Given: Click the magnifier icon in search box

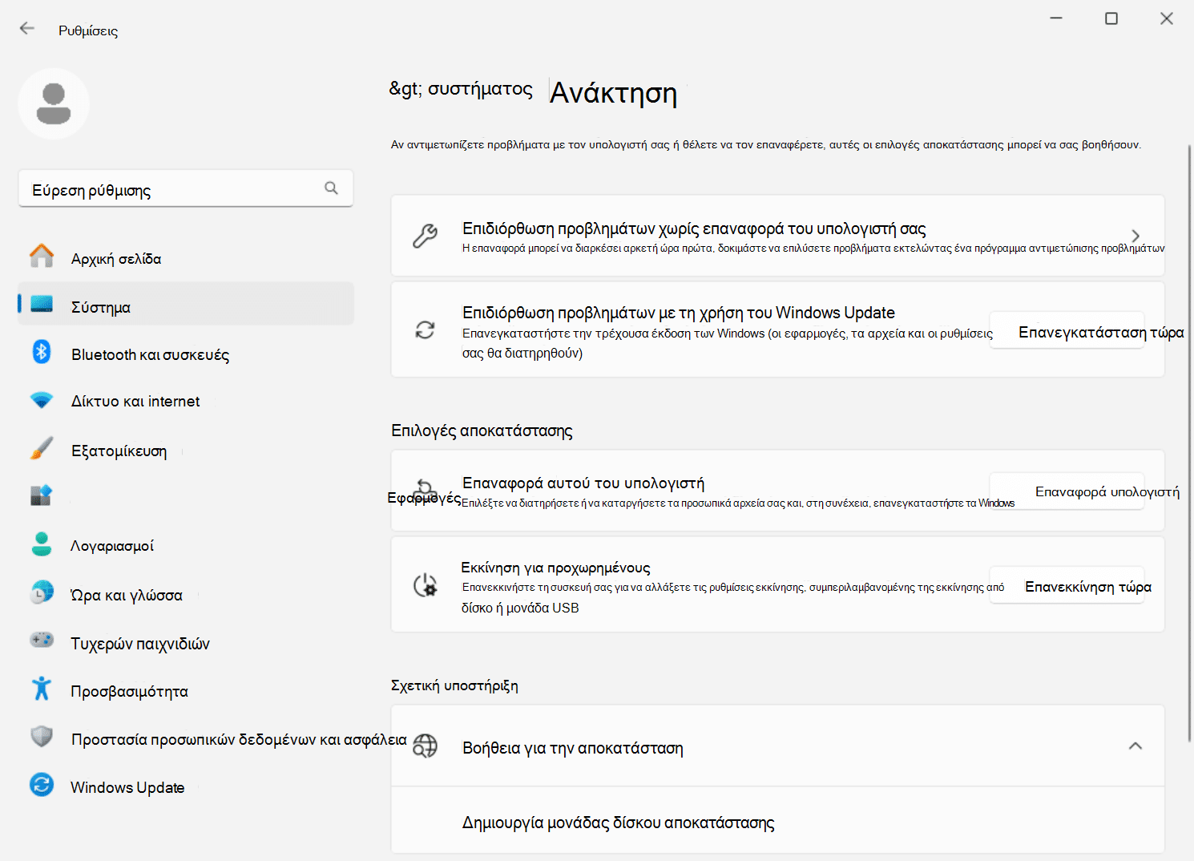Looking at the screenshot, I should 331,188.
